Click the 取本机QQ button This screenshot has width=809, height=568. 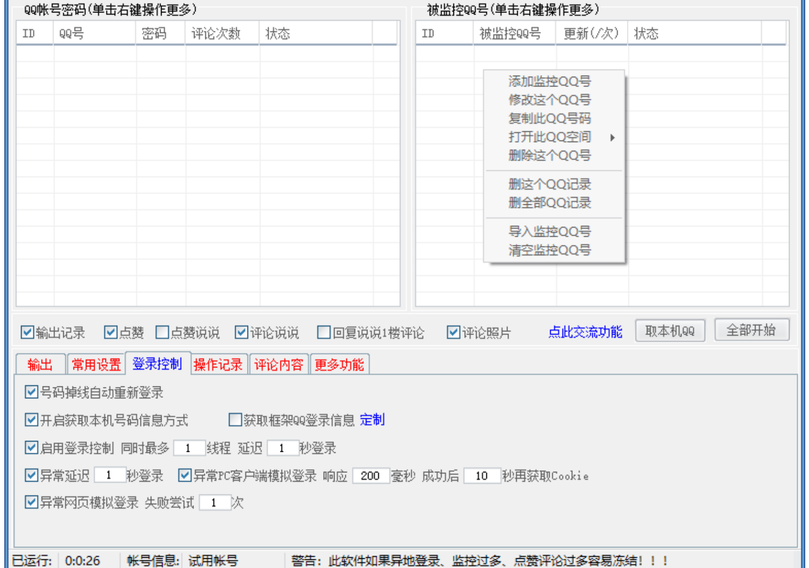tap(670, 331)
